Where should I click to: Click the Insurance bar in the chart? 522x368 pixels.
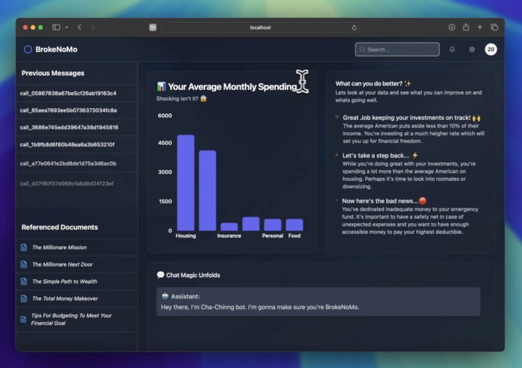pos(229,227)
